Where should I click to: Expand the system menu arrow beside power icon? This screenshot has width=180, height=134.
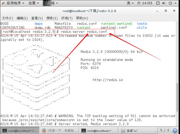point(175,3)
